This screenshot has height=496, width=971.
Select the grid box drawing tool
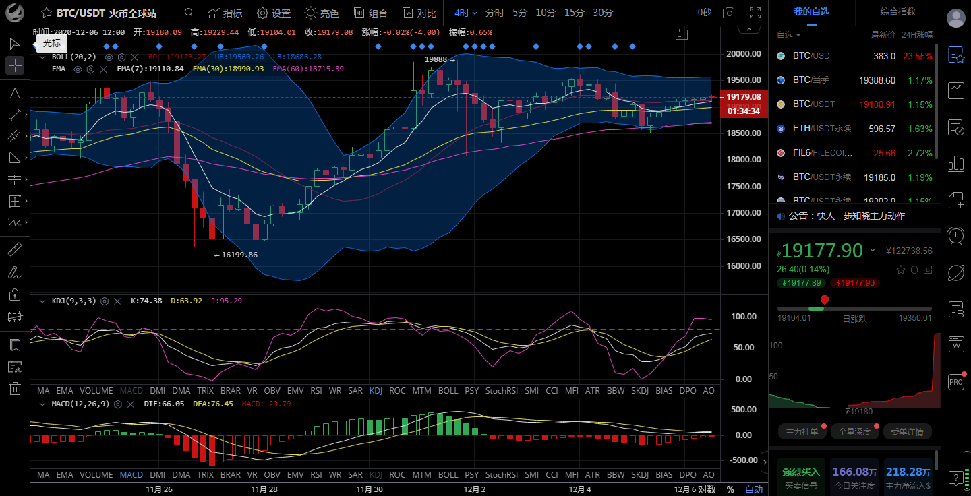tap(14, 201)
